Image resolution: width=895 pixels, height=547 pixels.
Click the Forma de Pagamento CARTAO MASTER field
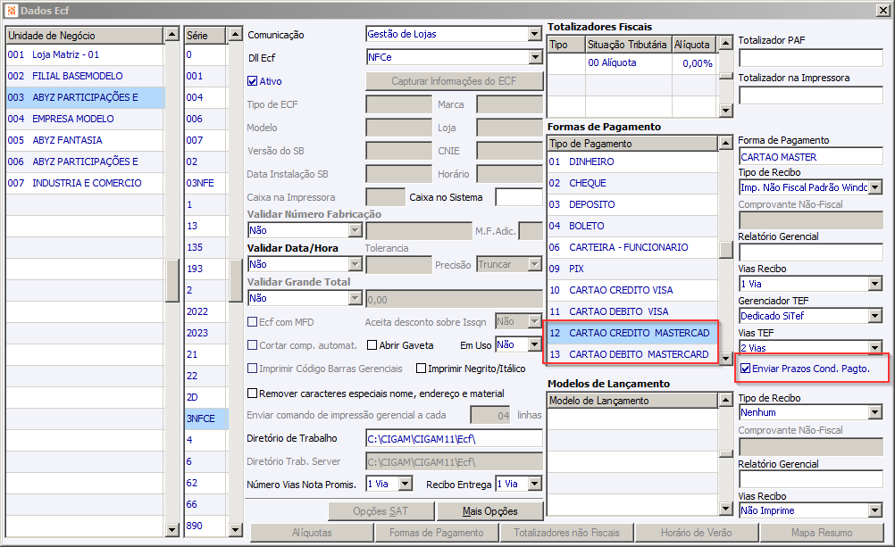coord(810,156)
